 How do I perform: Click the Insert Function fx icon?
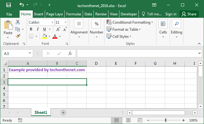[70, 53]
